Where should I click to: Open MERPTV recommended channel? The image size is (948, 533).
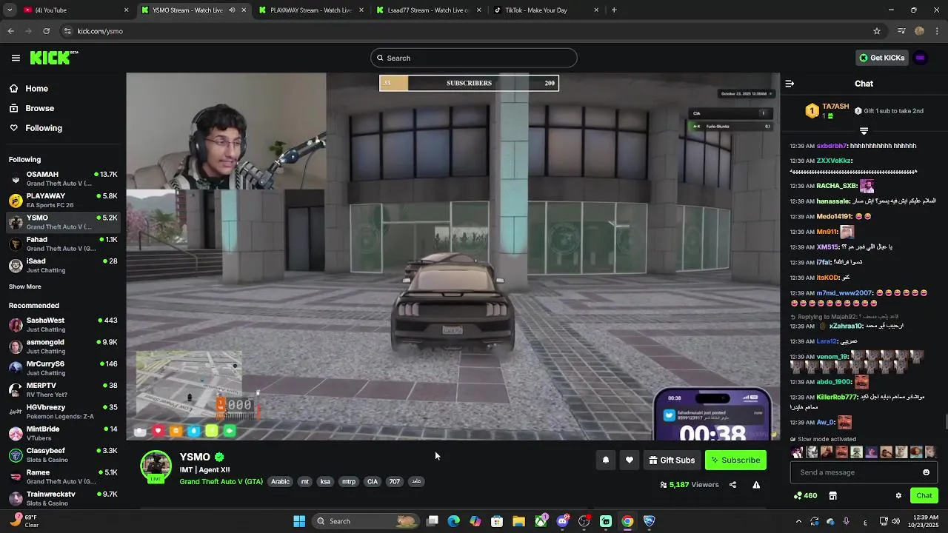point(63,389)
